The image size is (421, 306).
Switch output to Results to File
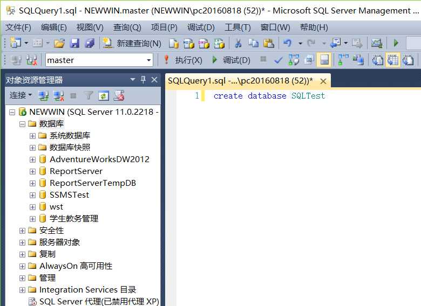(408, 60)
